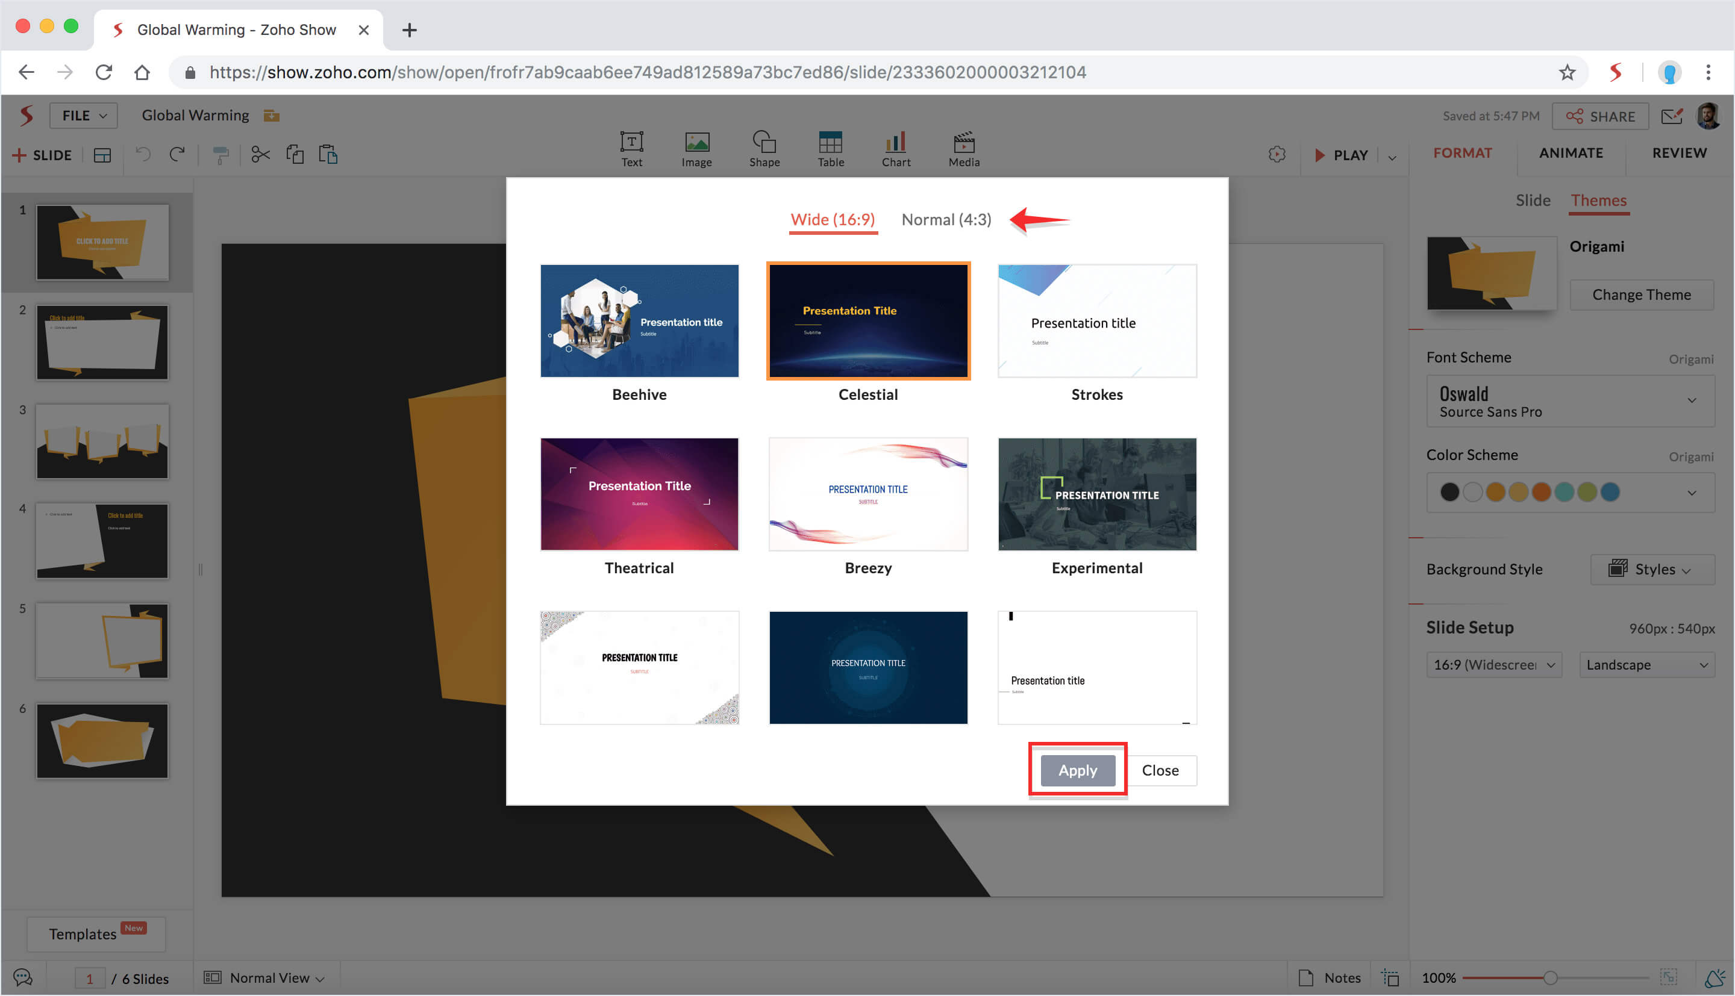
Task: Open the ANIMATE tab
Action: coord(1570,153)
